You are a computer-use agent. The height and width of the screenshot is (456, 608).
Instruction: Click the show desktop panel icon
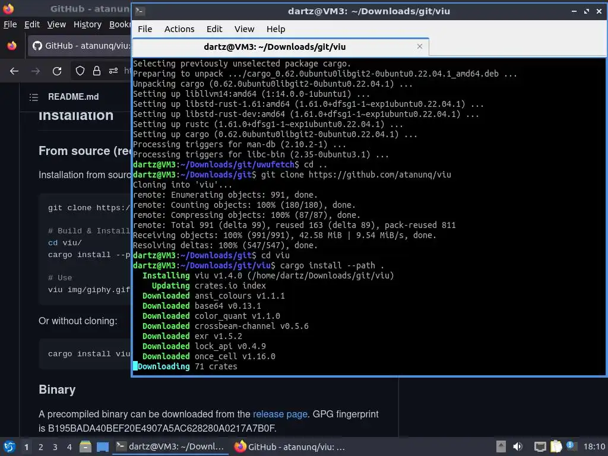tap(102, 446)
